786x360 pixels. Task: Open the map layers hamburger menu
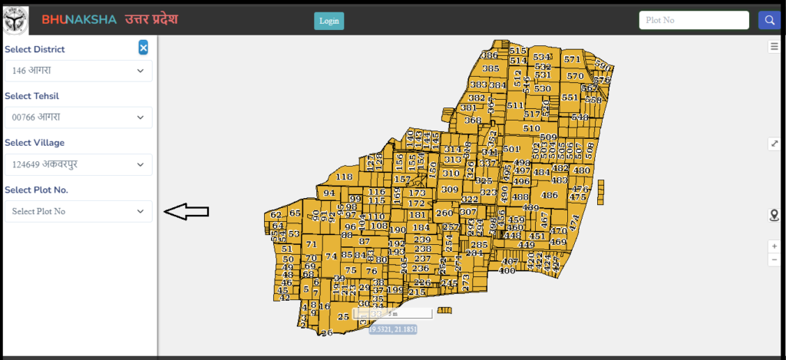click(x=774, y=47)
